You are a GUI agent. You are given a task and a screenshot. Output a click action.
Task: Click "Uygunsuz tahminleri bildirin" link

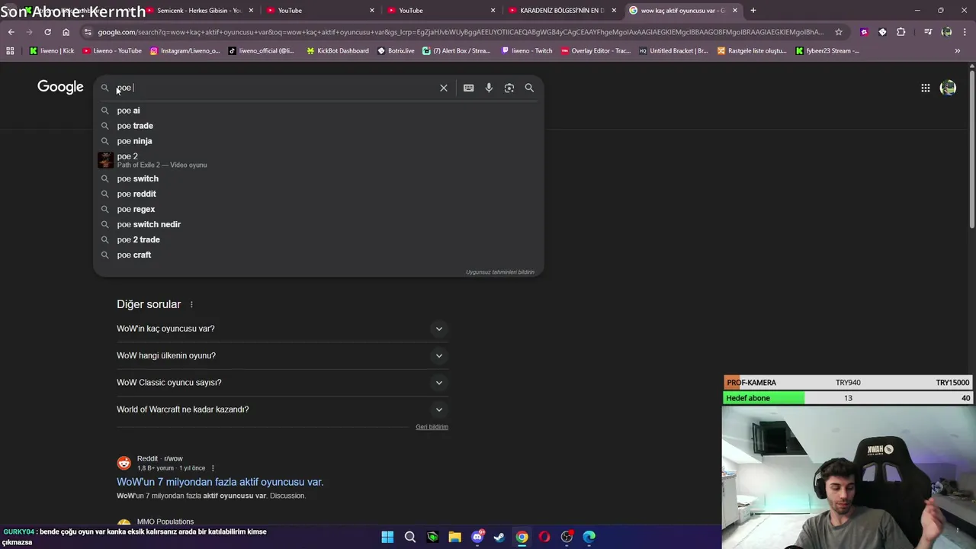[500, 272]
